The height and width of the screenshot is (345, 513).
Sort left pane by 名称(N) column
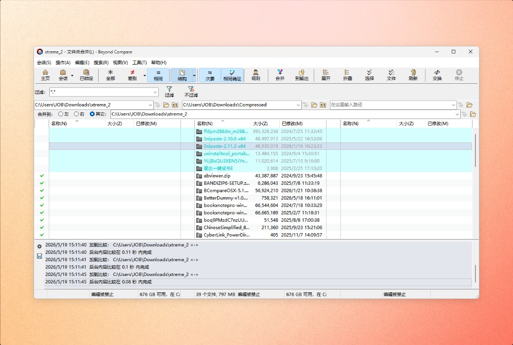(77, 124)
